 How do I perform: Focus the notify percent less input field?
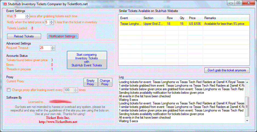pyautogui.click(x=47, y=22)
